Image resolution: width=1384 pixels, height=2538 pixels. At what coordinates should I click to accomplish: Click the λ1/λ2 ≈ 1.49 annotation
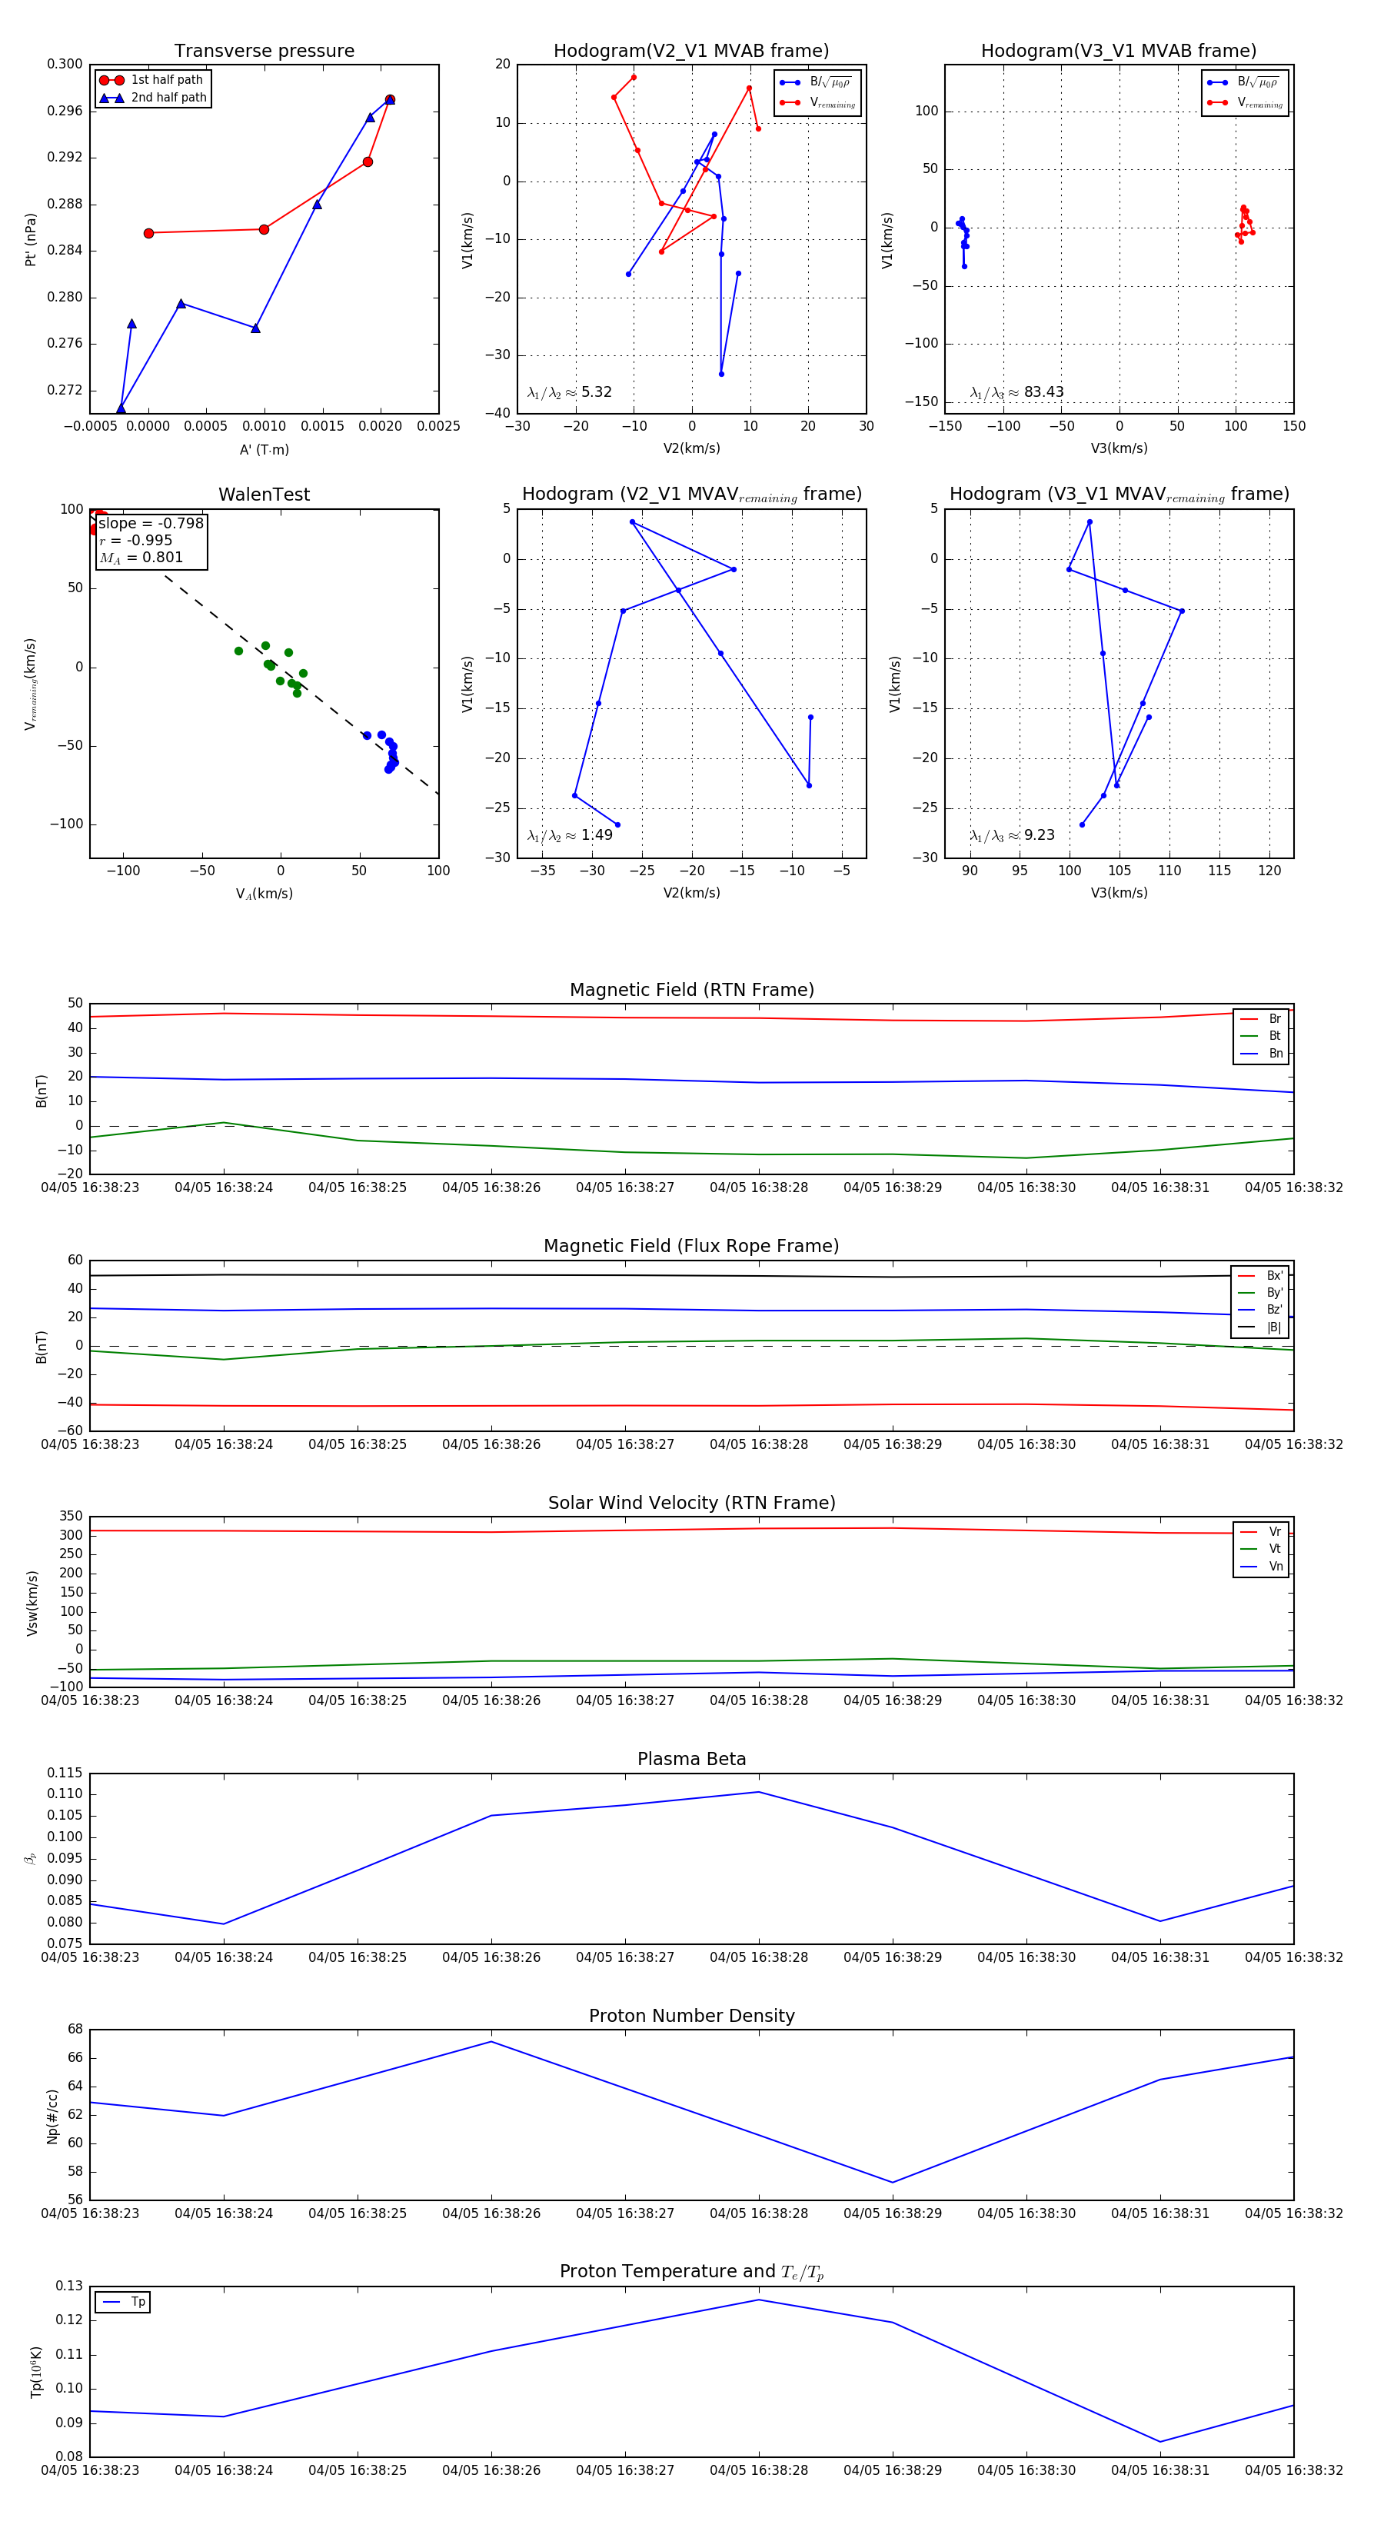[569, 835]
